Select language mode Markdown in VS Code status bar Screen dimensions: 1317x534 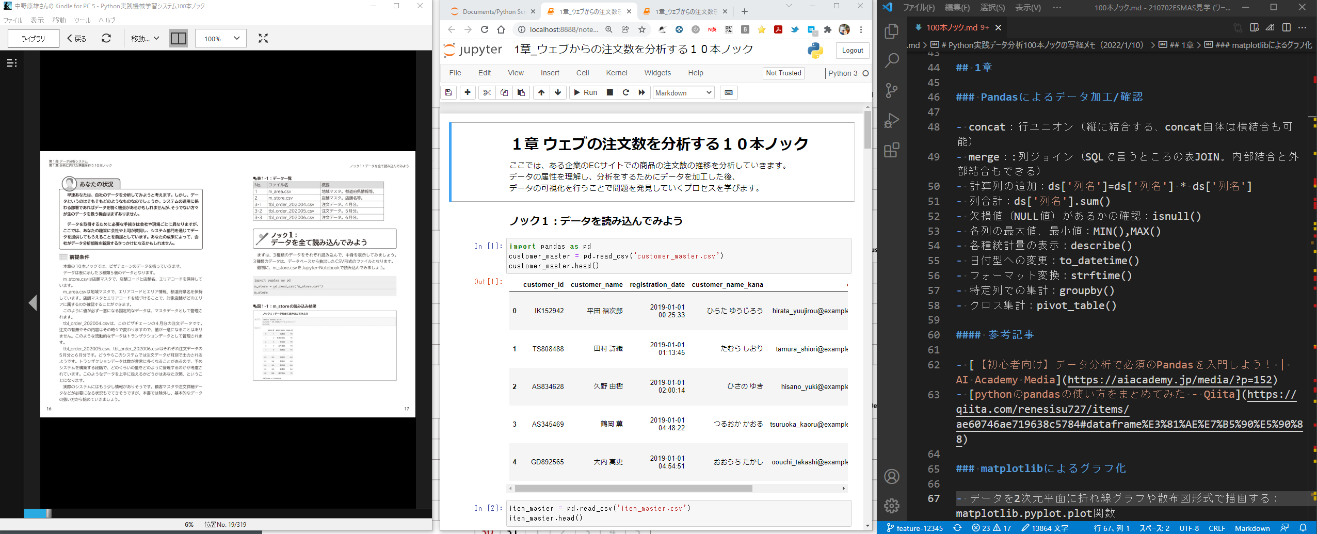(x=1252, y=528)
